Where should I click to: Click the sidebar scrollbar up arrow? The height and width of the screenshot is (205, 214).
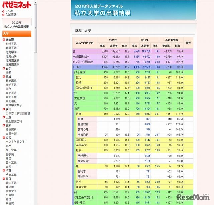(x=35, y=2)
